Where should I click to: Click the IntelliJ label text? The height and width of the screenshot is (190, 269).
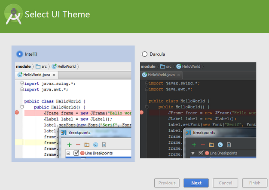(31, 54)
